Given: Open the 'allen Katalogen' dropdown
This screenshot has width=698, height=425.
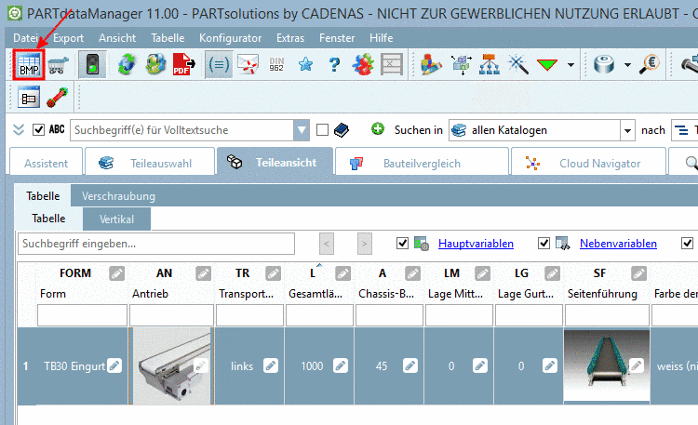Looking at the screenshot, I should (627, 130).
